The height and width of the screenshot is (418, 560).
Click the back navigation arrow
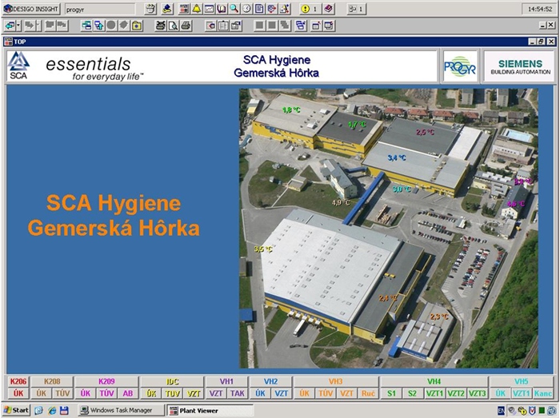(x=10, y=26)
